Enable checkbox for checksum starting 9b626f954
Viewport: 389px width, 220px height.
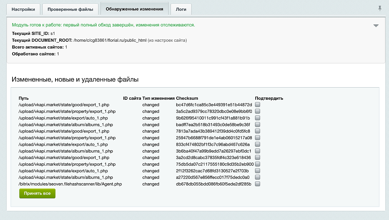[258, 118]
